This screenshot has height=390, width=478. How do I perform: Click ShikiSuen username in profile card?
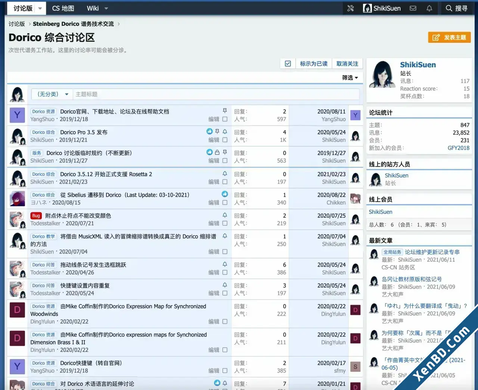pyautogui.click(x=418, y=65)
